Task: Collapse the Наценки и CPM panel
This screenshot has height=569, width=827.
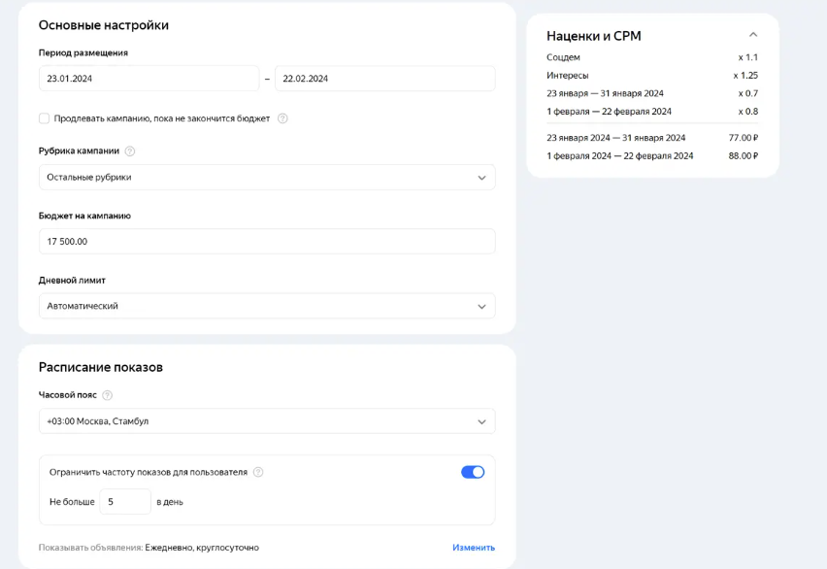Action: pos(754,33)
